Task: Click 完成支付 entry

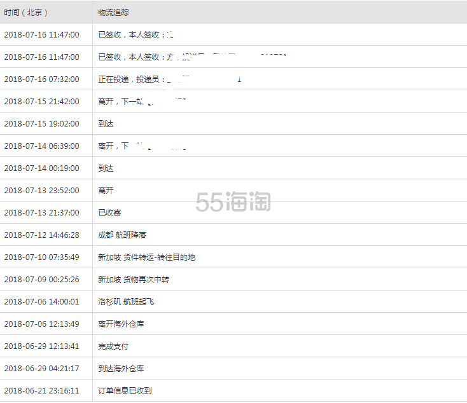Action: click(113, 346)
